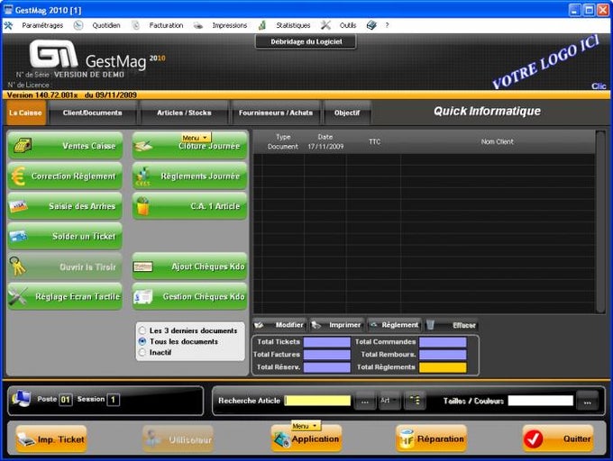Image resolution: width=613 pixels, height=461 pixels.
Task: Click the red checkmark Quitter icon
Action: (534, 438)
